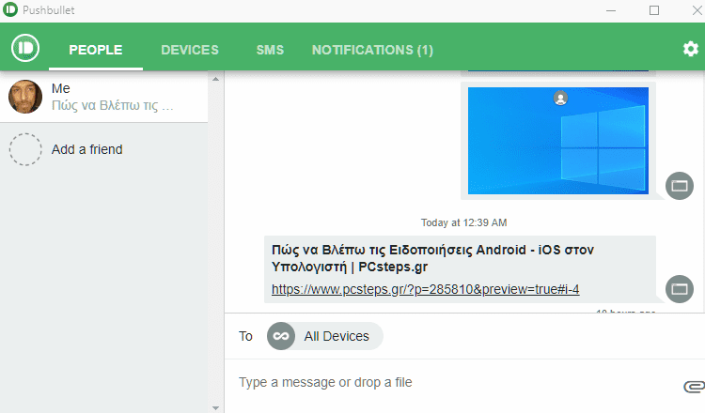The width and height of the screenshot is (705, 413).
Task: Click the Pushbullet title bar app icon
Action: 10,9
